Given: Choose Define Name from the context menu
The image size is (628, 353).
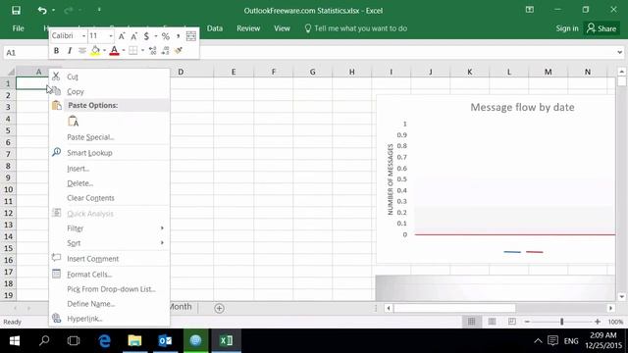Looking at the screenshot, I should click(109, 304).
